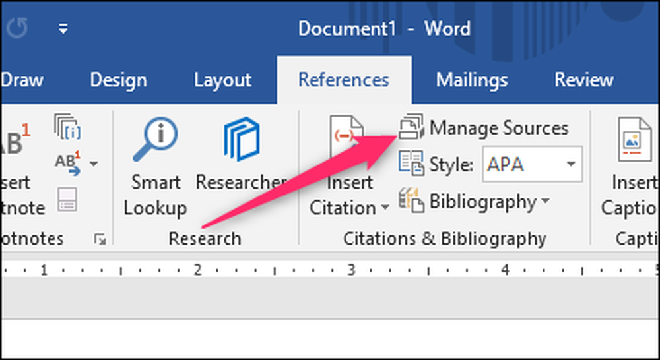Click the 'Research' group label
The width and height of the screenshot is (660, 360).
tap(205, 239)
